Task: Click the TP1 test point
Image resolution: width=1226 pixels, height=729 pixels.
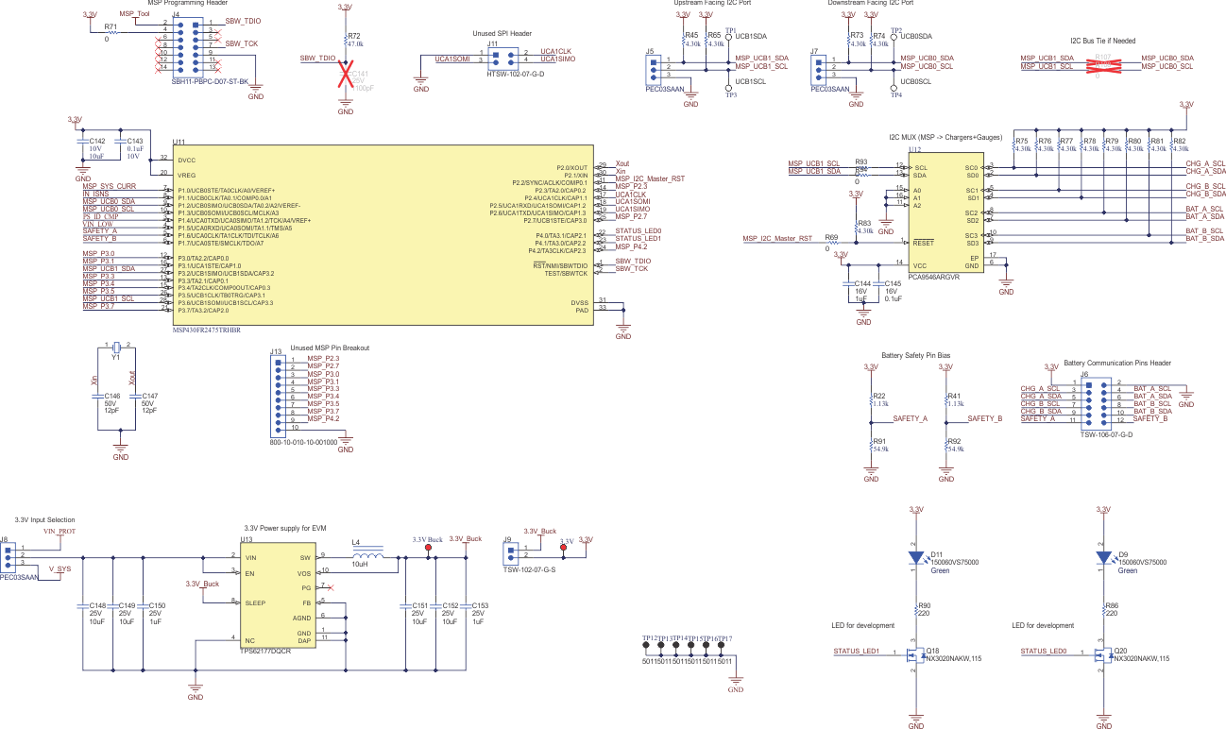Action: pyautogui.click(x=728, y=36)
